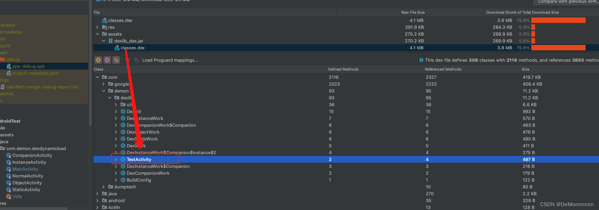Click the assets folder icon
This screenshot has height=210, width=599.
click(x=104, y=34)
